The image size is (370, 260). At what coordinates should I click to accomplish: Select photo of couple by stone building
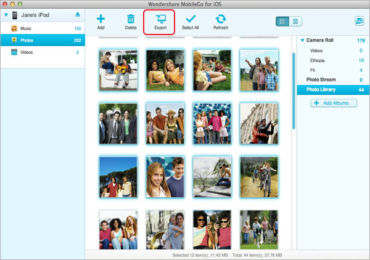point(259,123)
